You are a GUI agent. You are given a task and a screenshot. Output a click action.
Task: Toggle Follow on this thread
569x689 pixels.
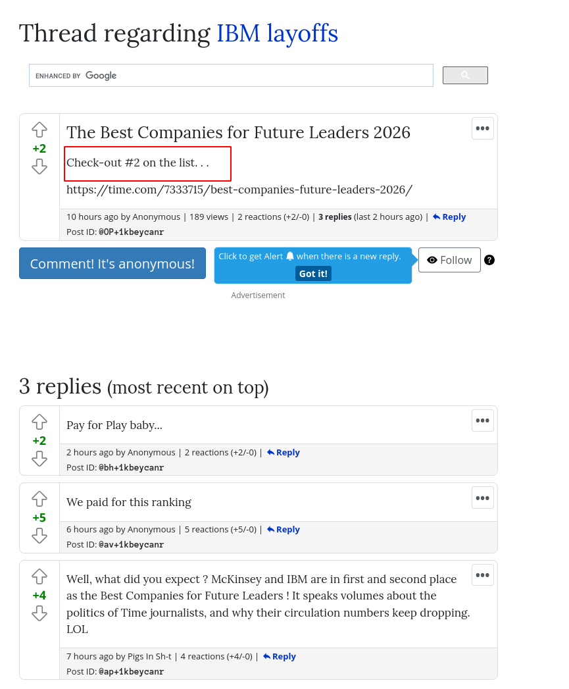pyautogui.click(x=449, y=260)
